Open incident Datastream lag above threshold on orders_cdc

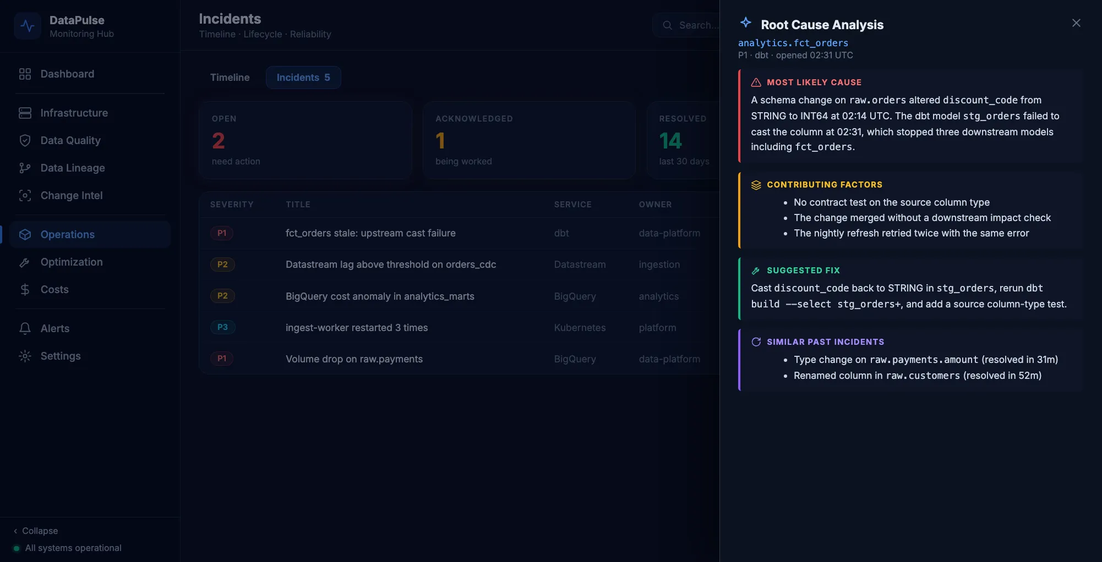pyautogui.click(x=459, y=265)
